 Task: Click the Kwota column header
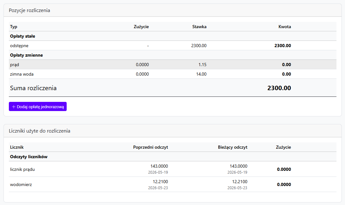pos(285,27)
